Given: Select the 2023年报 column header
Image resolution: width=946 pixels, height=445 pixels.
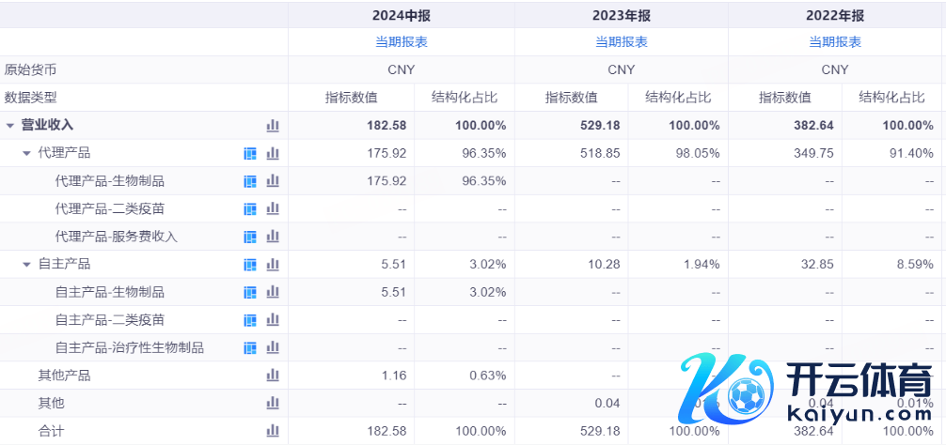Looking at the screenshot, I should pyautogui.click(x=621, y=15).
